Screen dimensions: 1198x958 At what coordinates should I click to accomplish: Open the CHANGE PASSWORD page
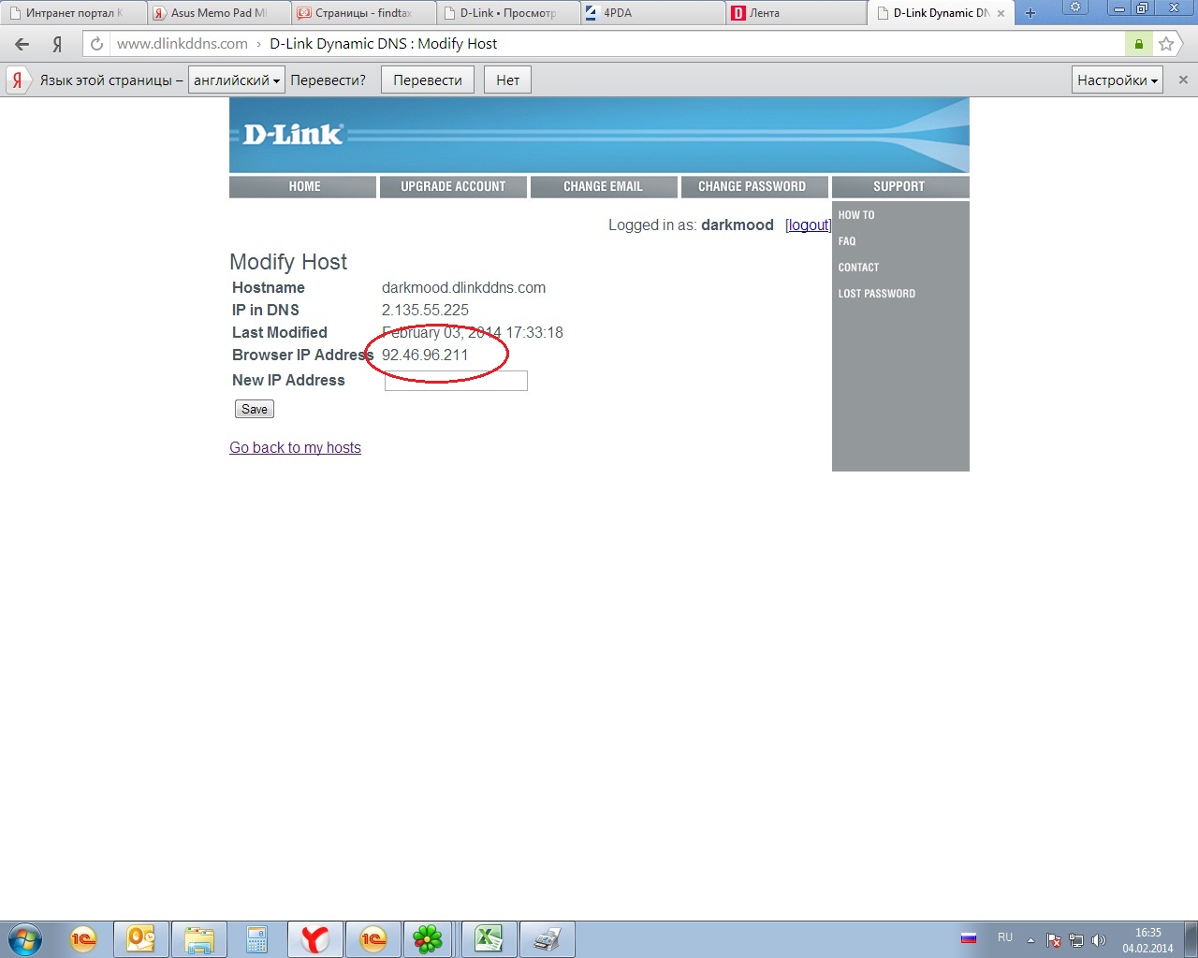click(x=754, y=187)
